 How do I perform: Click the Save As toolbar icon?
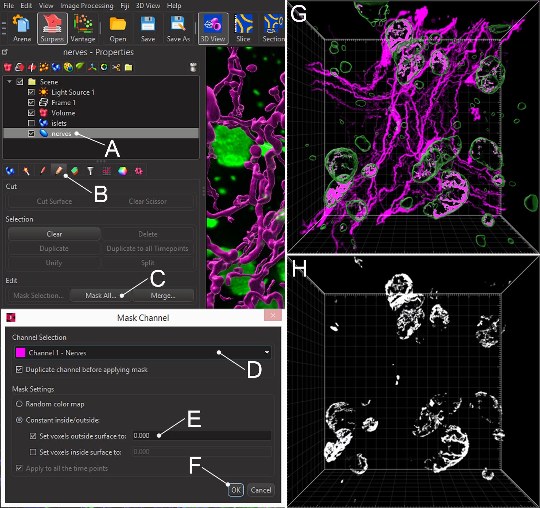point(178,29)
